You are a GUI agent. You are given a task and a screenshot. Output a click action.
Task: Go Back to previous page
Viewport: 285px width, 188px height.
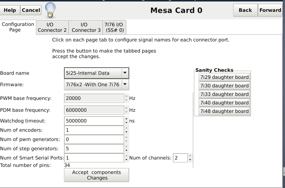(x=245, y=10)
